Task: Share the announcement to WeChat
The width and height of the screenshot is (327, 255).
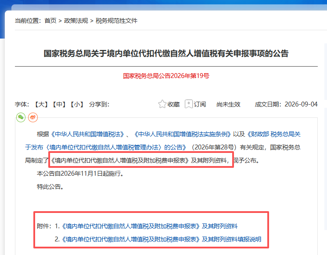Action: (x=21, y=117)
